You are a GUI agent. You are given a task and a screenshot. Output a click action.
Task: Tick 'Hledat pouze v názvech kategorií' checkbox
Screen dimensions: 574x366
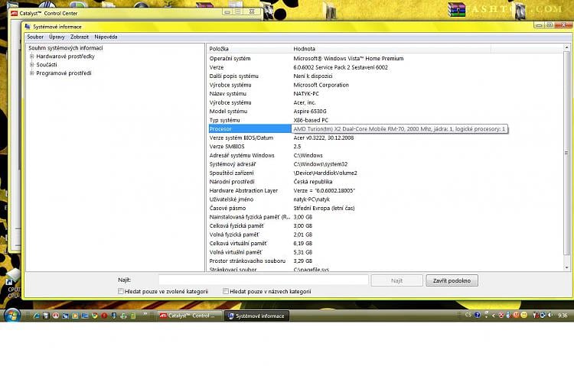click(226, 291)
